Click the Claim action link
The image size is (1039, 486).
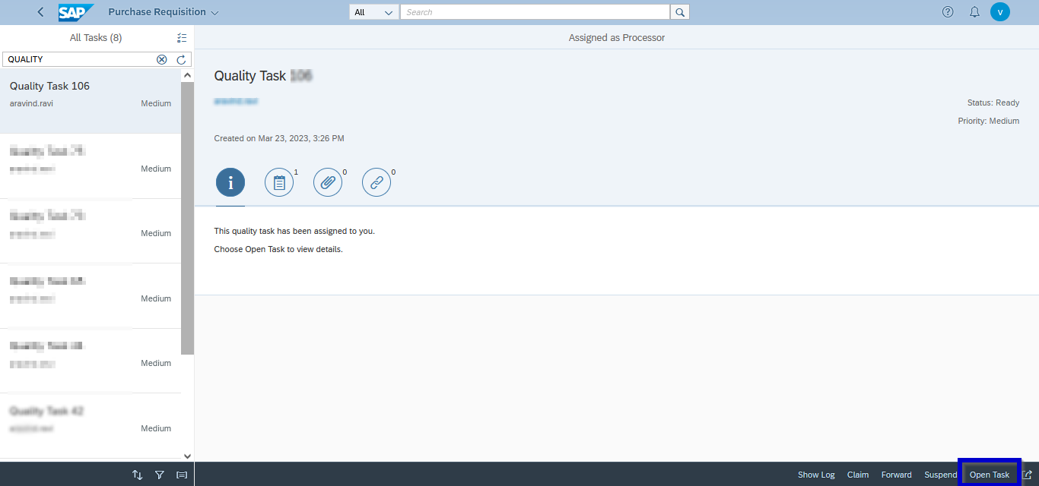pos(857,474)
